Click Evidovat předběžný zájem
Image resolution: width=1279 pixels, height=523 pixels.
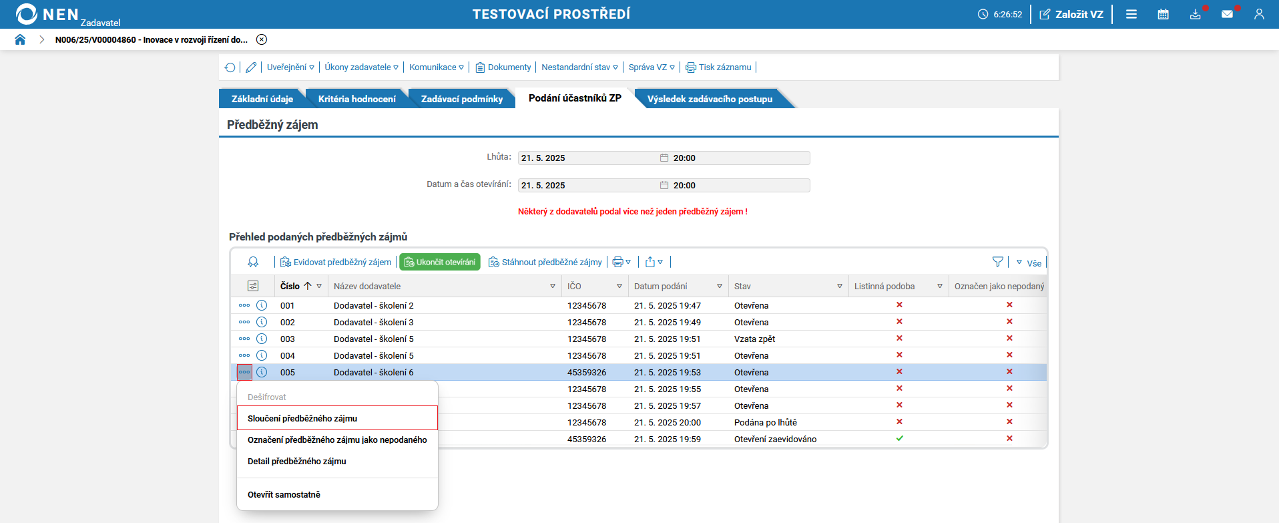tap(336, 263)
